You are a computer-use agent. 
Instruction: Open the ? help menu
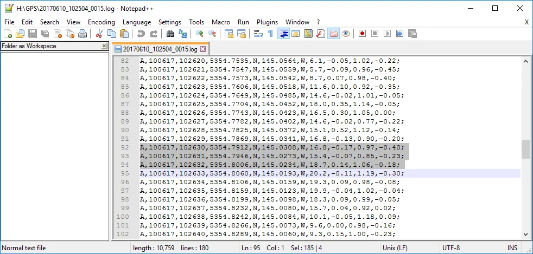(x=319, y=22)
